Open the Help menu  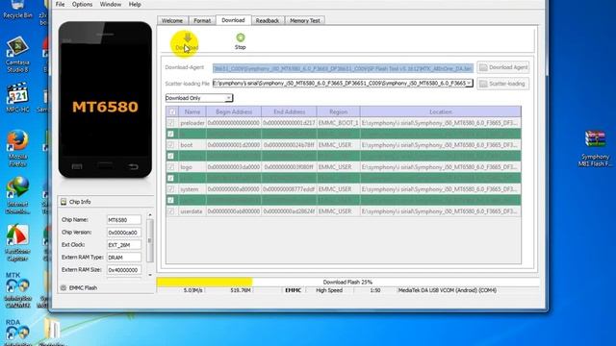(x=135, y=4)
